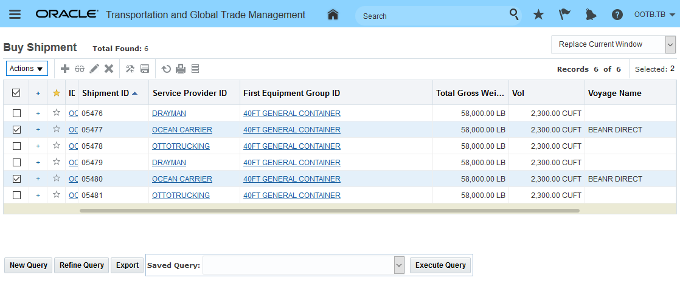Click the View (glasses) toolbar icon
This screenshot has height=286, width=680.
(x=80, y=69)
